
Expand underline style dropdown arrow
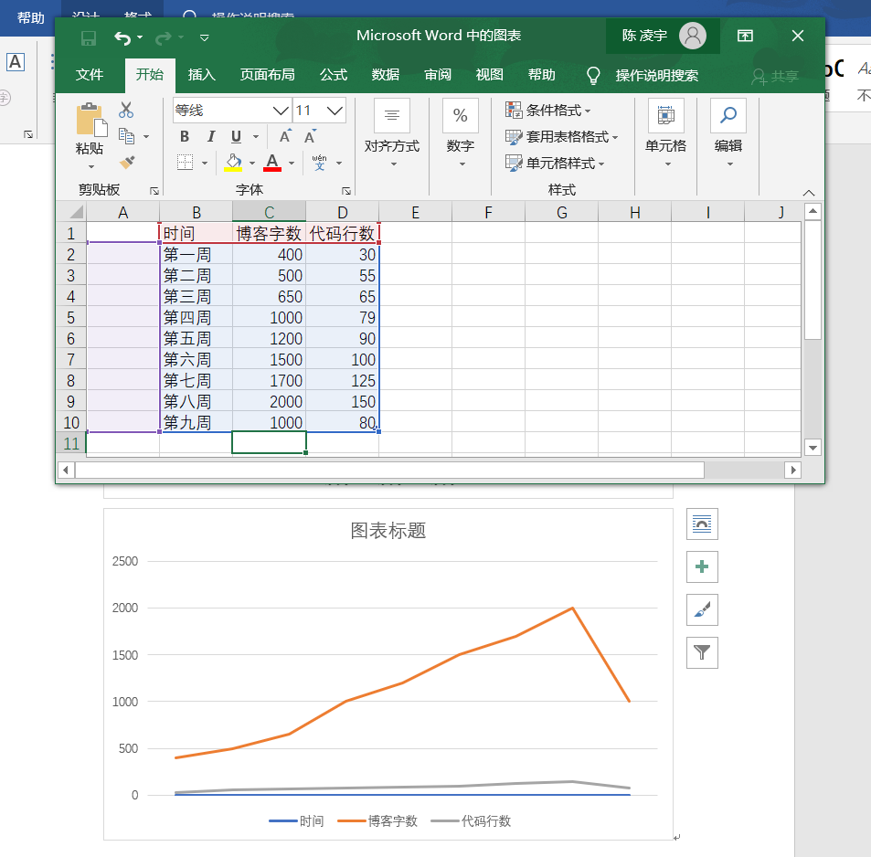tap(256, 137)
